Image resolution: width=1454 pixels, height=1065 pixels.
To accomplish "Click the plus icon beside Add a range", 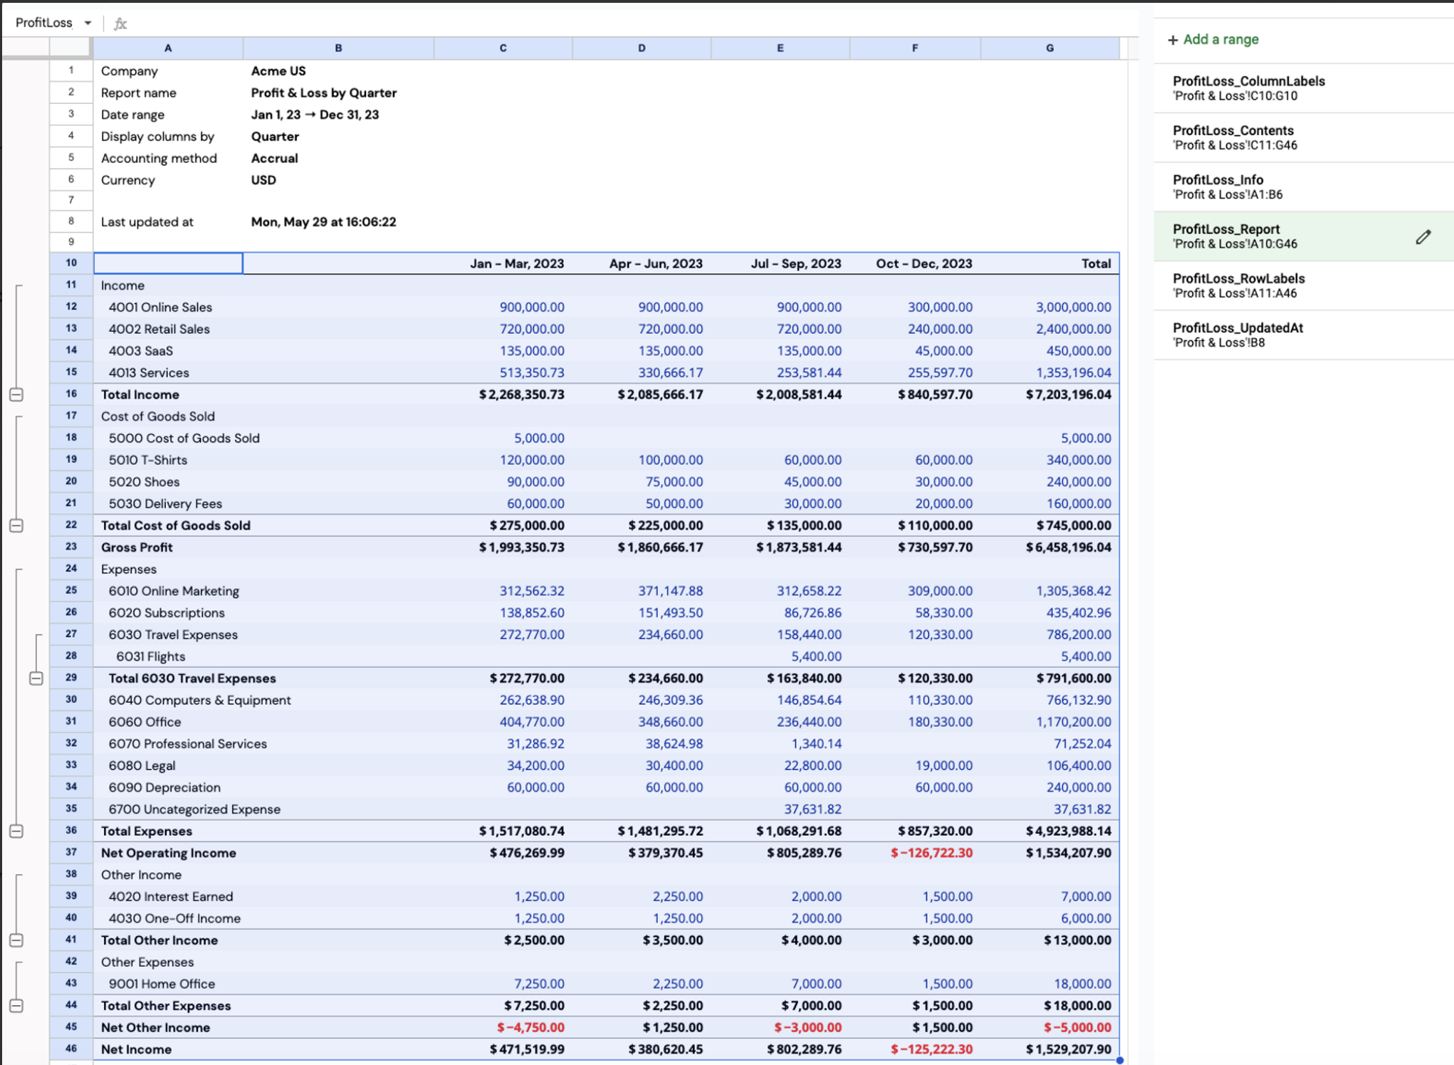I will pos(1173,40).
